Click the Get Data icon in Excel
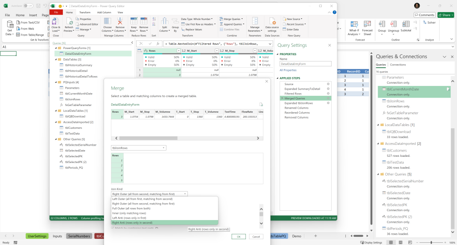Viewport: 457px width, 245px height. 10,24
